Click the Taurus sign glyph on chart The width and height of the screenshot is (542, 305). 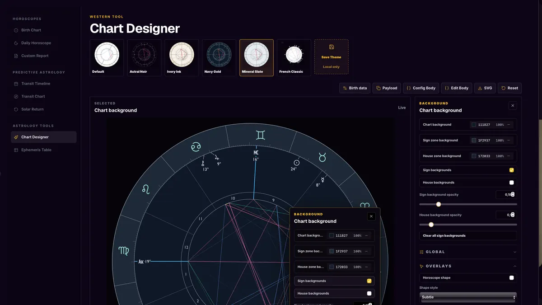[x=323, y=157]
